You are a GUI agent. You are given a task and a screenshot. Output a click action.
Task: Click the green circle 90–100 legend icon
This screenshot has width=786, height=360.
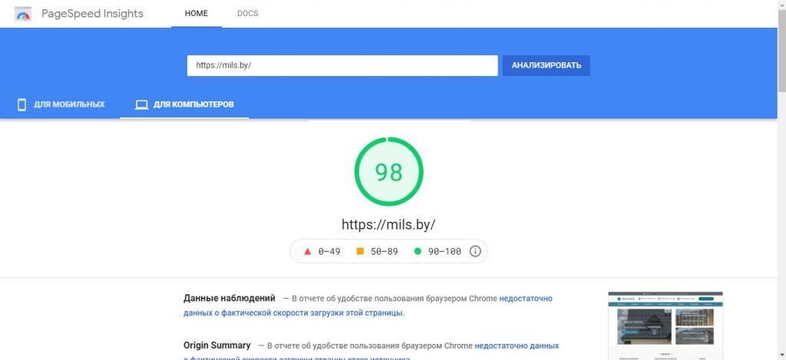tap(418, 251)
